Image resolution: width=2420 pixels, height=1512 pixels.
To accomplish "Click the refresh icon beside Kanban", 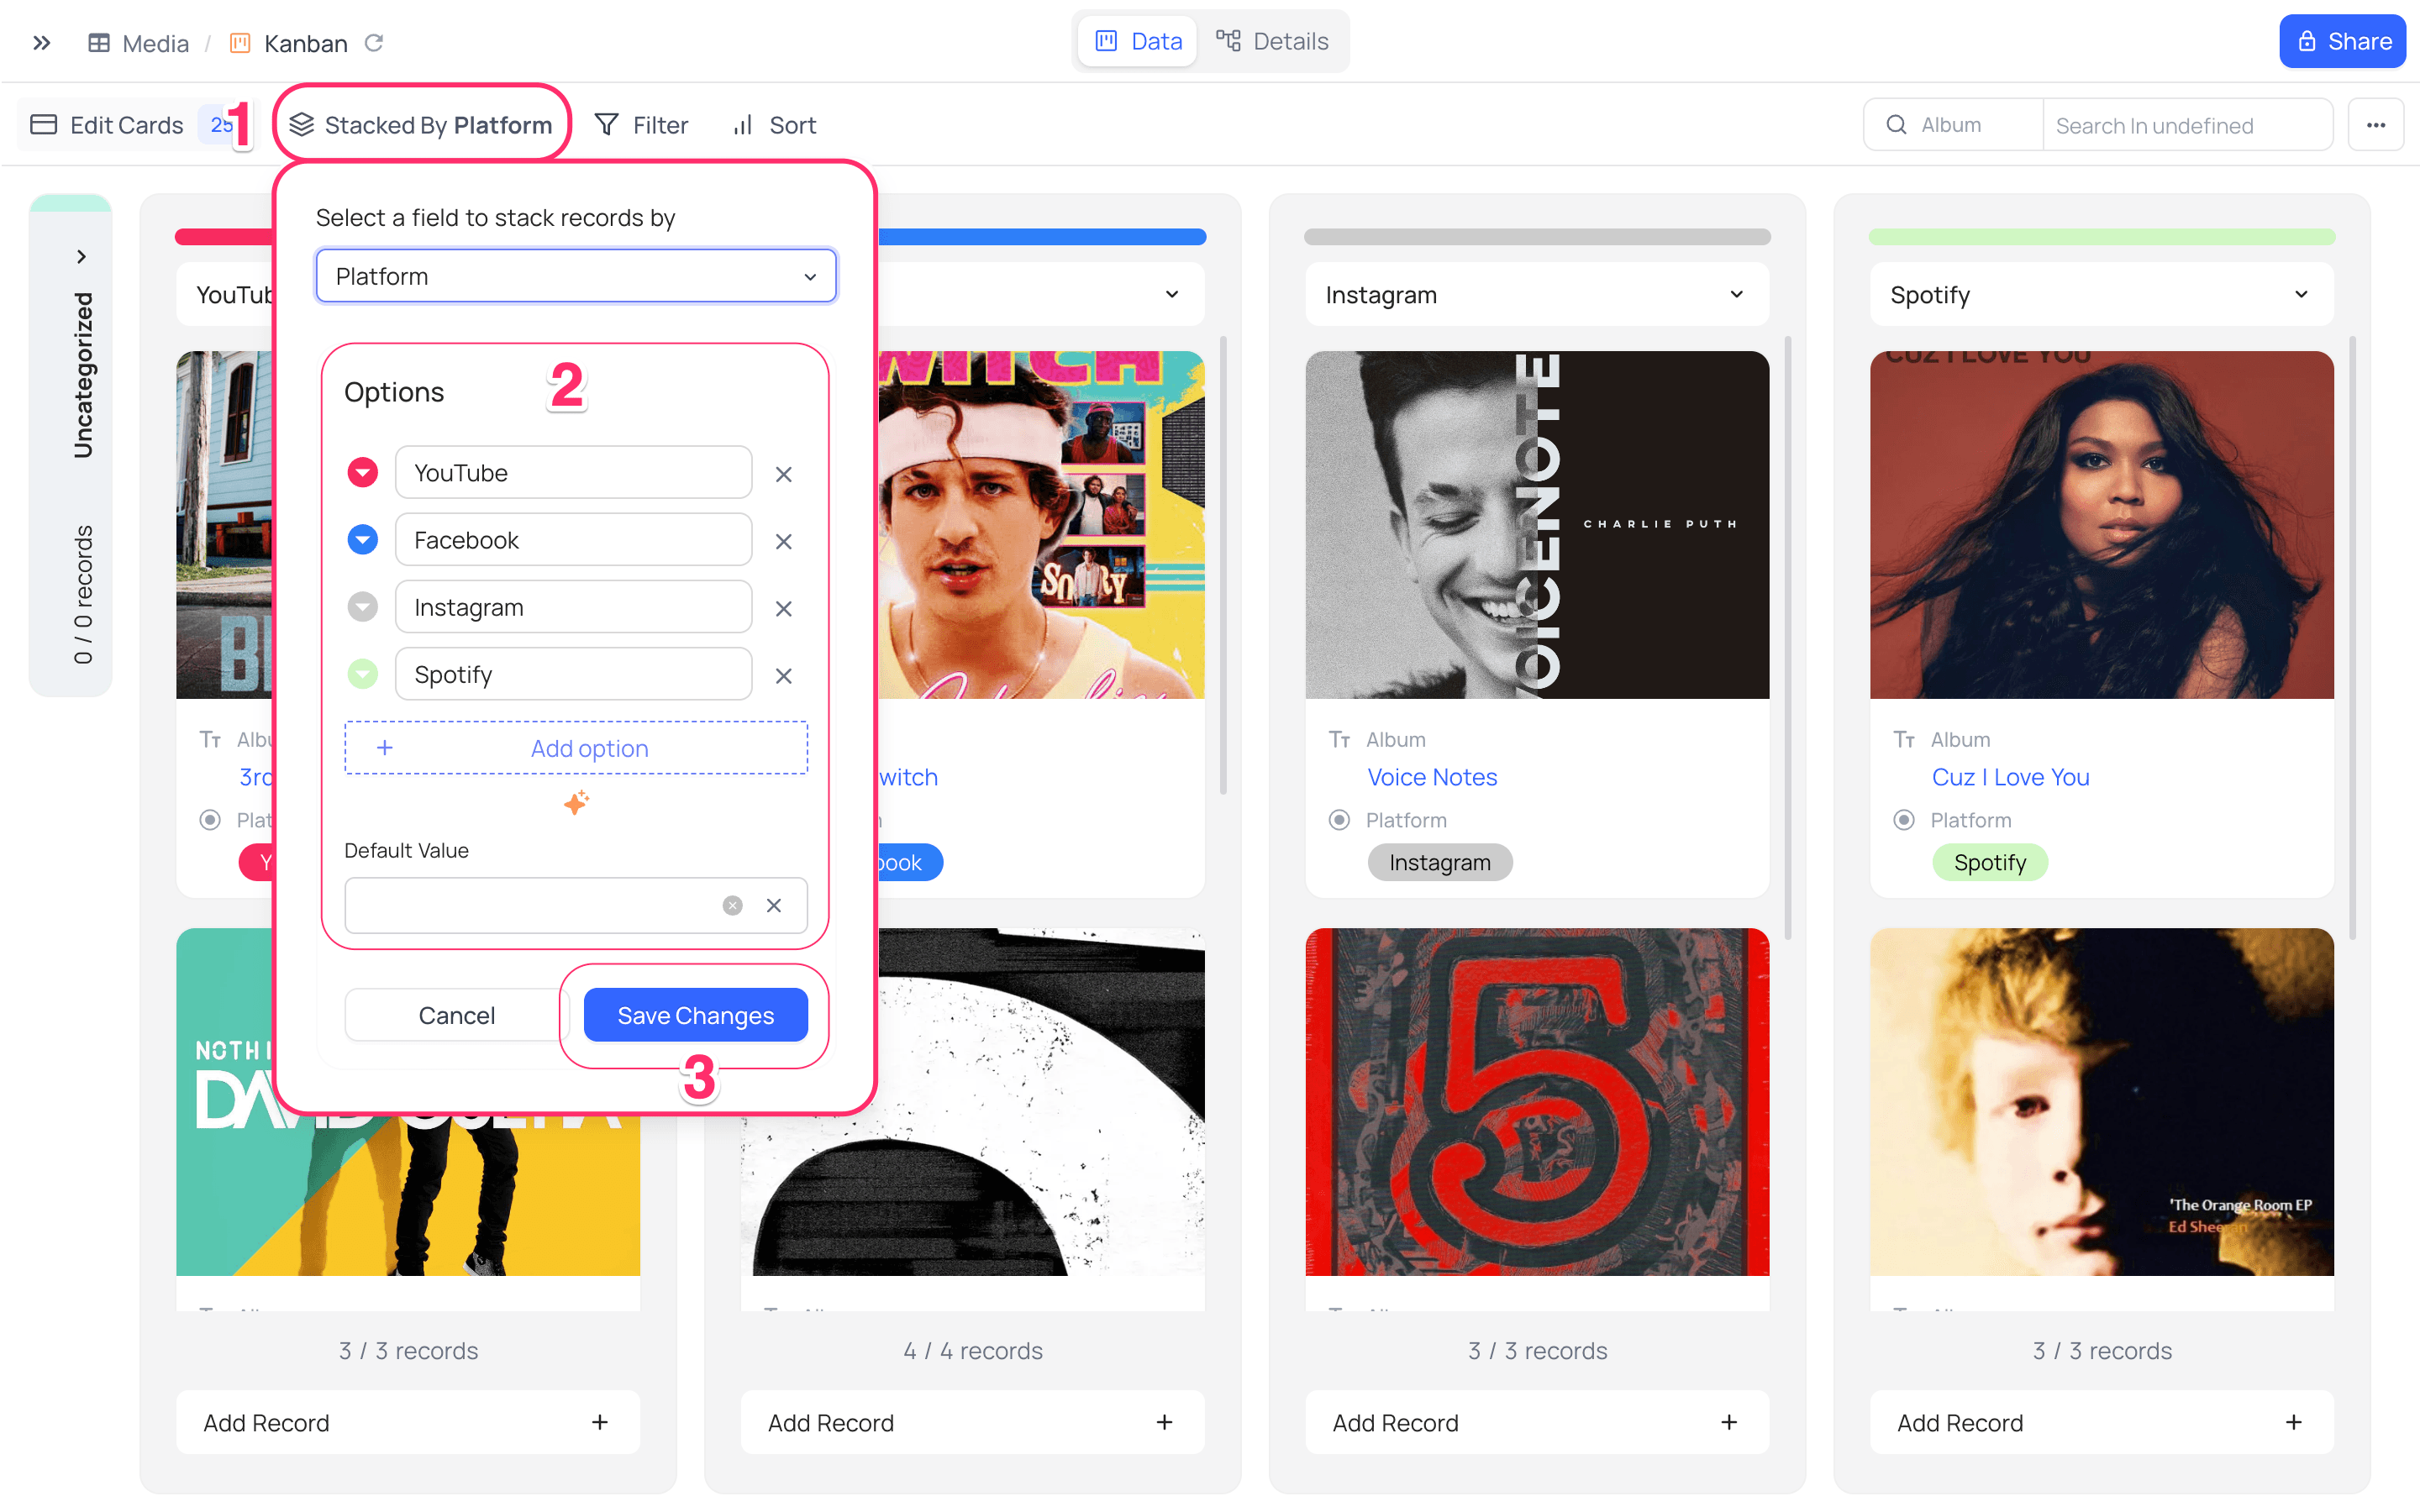I will tap(374, 43).
